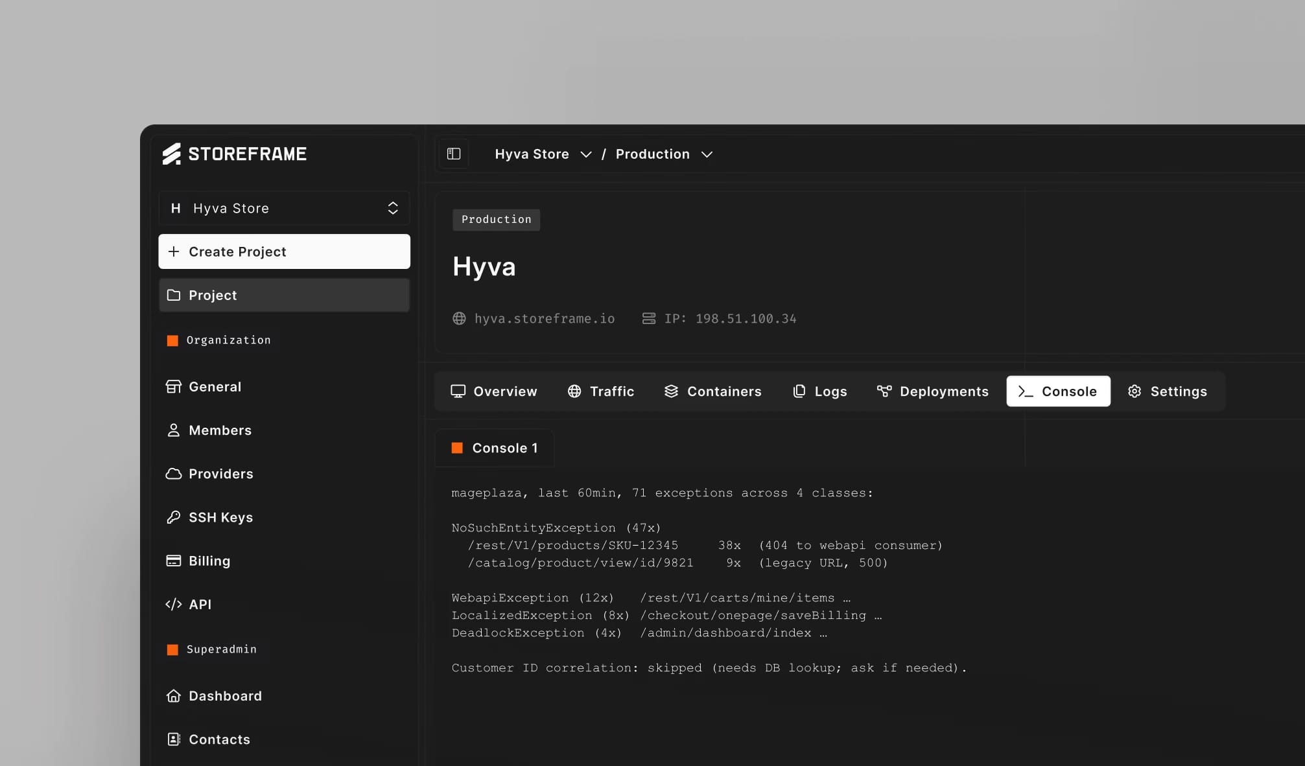Image resolution: width=1305 pixels, height=766 pixels.
Task: Click the API code brackets icon
Action: (x=173, y=604)
